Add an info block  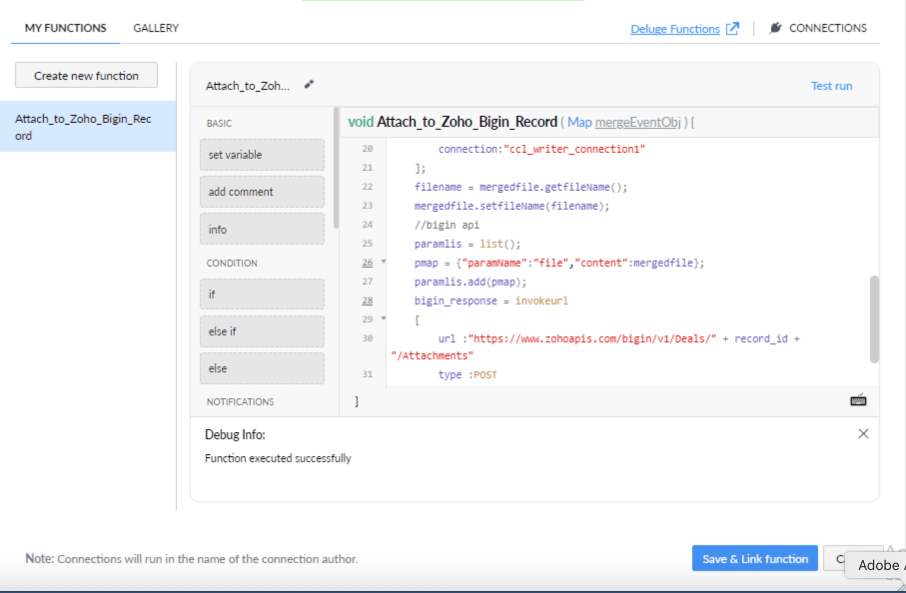(x=262, y=229)
